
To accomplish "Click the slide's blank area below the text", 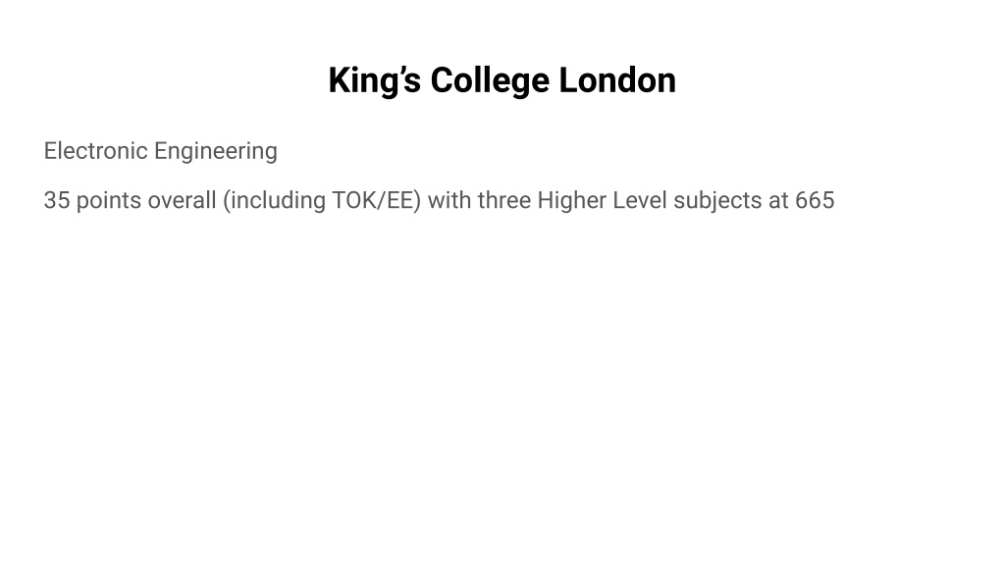I will click(502, 385).
